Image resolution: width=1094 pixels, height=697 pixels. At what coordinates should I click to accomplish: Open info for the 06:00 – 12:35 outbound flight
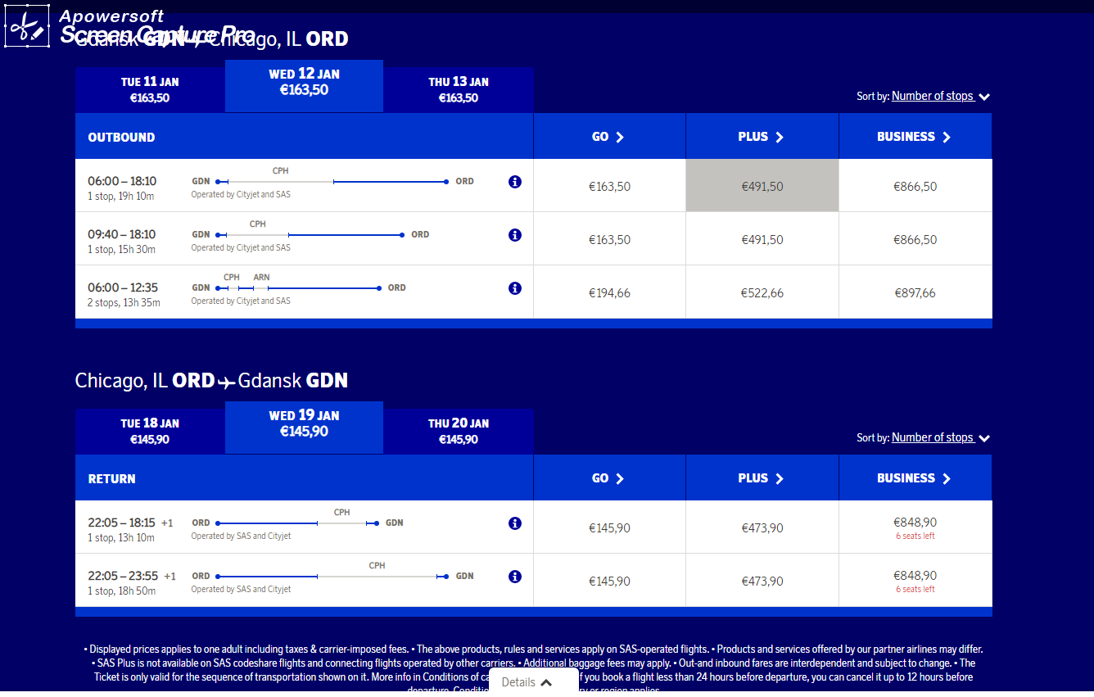pyautogui.click(x=514, y=288)
